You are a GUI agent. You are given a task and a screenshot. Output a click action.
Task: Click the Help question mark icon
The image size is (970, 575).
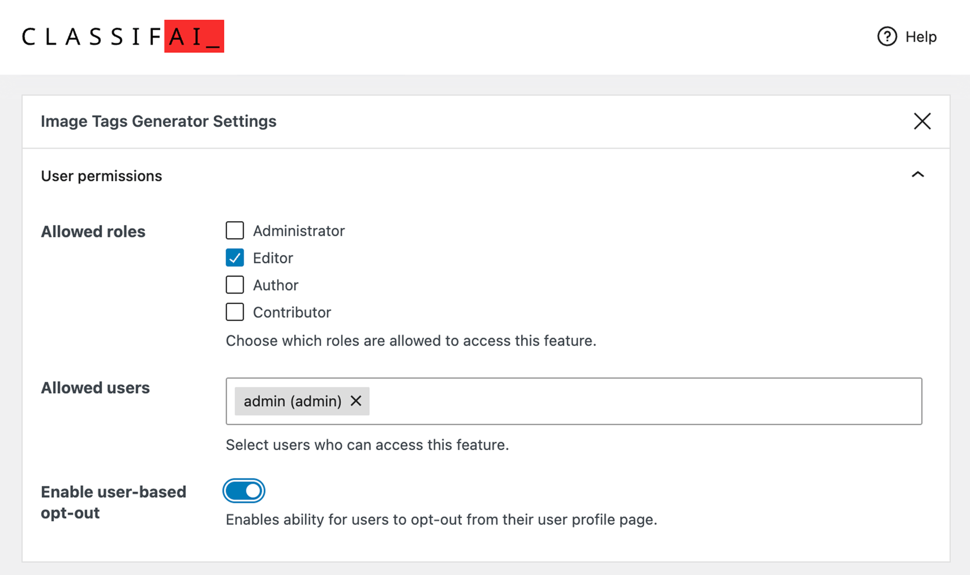(x=887, y=36)
